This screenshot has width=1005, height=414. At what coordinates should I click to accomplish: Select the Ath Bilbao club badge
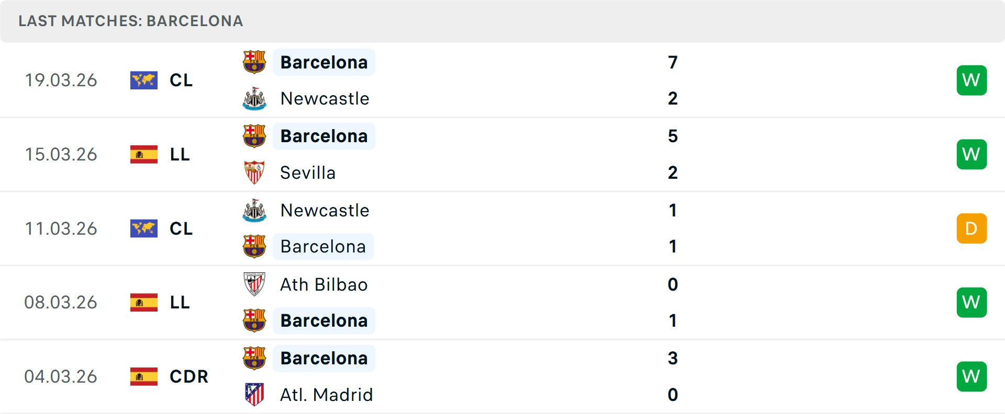point(254,284)
